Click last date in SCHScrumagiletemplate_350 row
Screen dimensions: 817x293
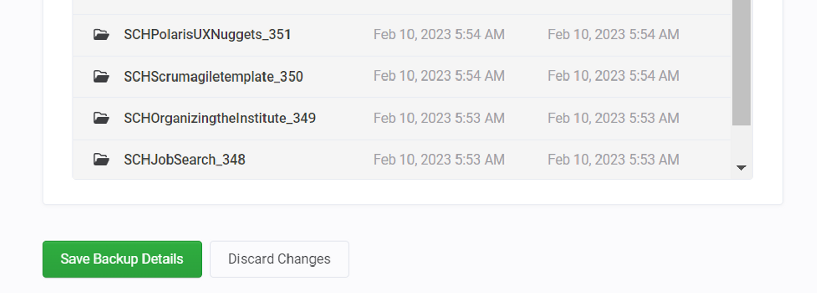(613, 76)
